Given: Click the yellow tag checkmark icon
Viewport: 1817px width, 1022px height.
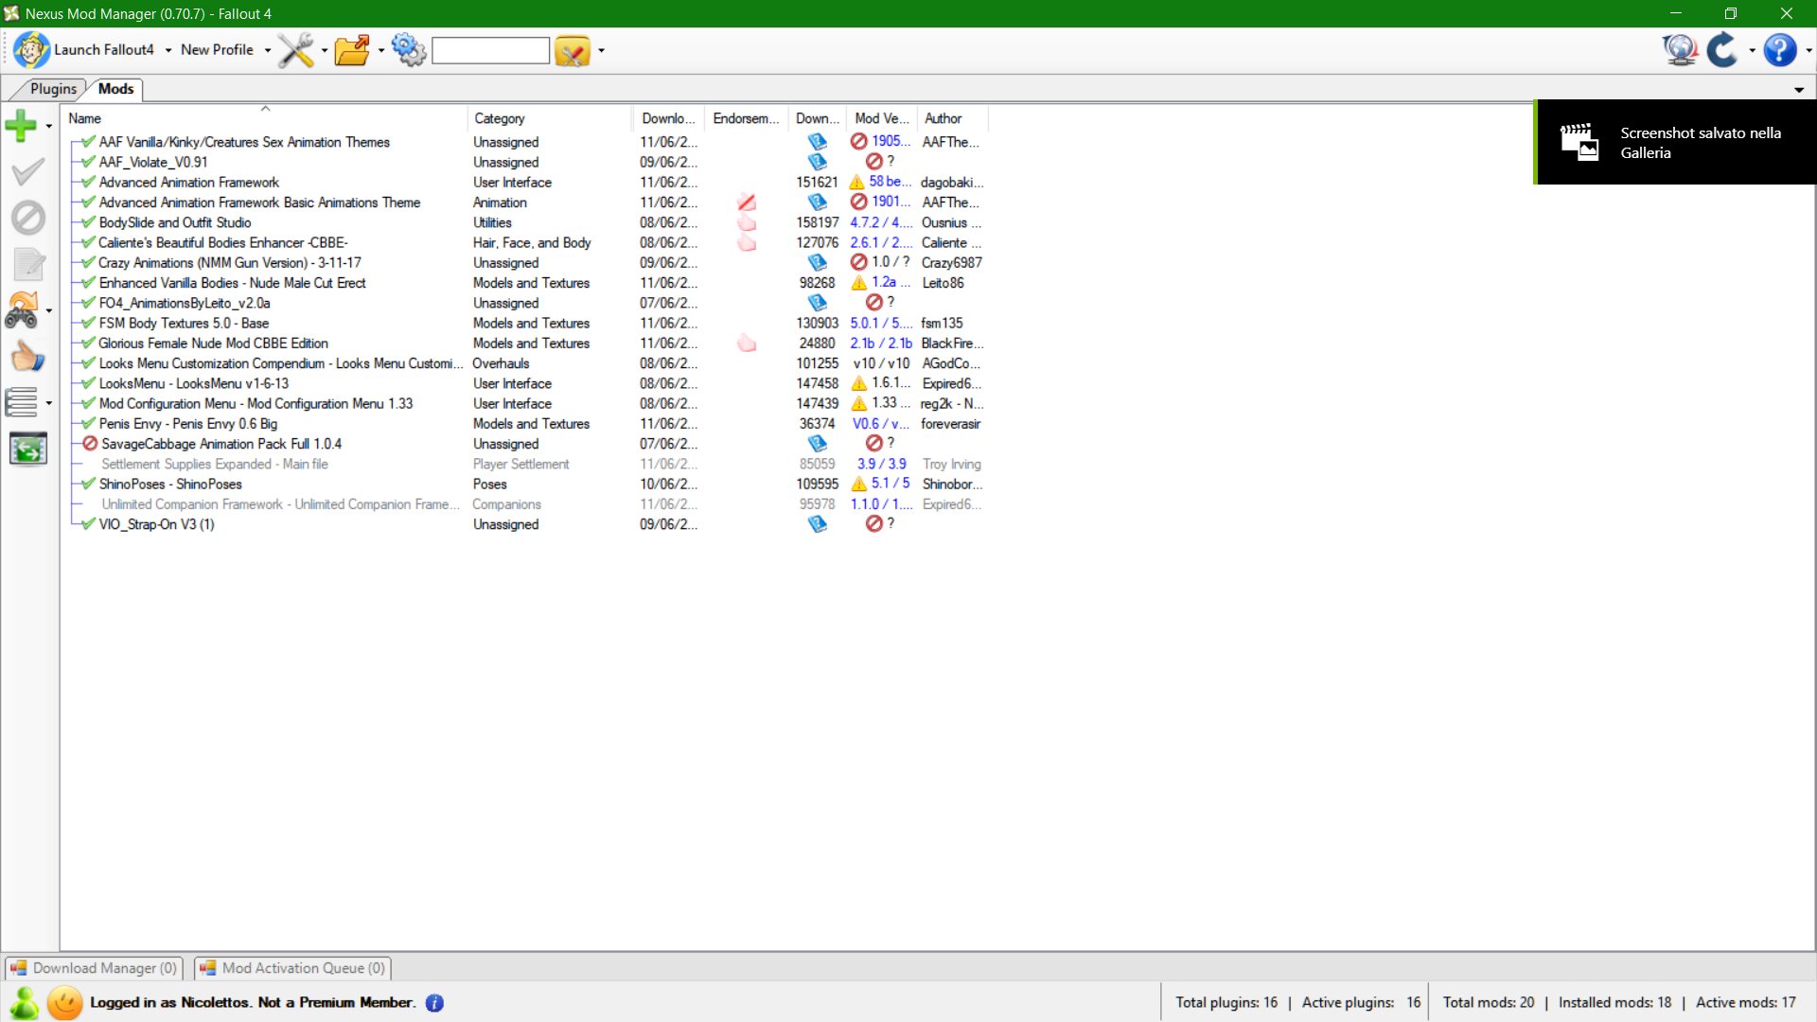Looking at the screenshot, I should point(573,51).
